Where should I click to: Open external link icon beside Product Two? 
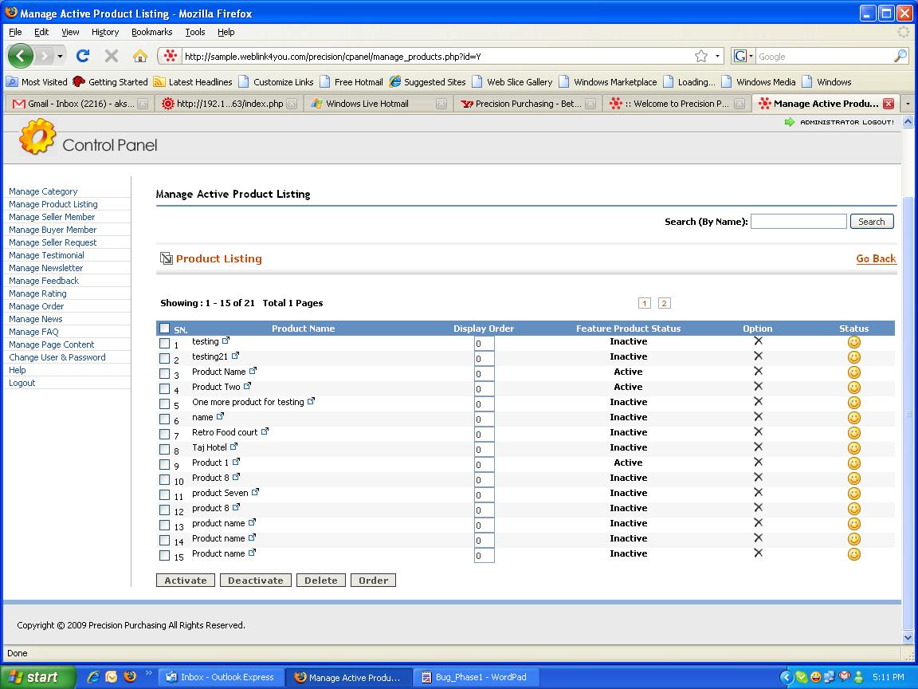pos(247,386)
